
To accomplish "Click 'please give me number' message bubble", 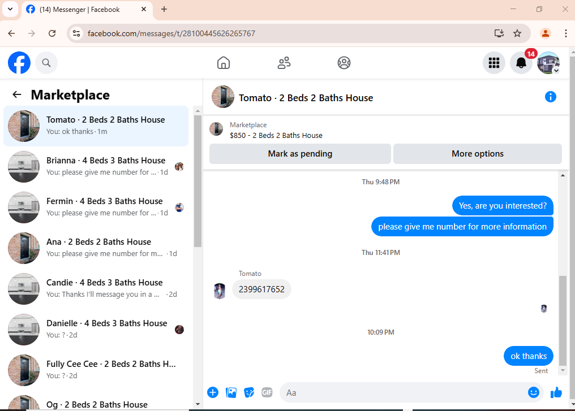I will 462,226.
